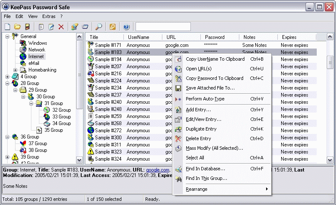Click the red X delete entry toolbar icon
The image size is (336, 205).
point(61,27)
